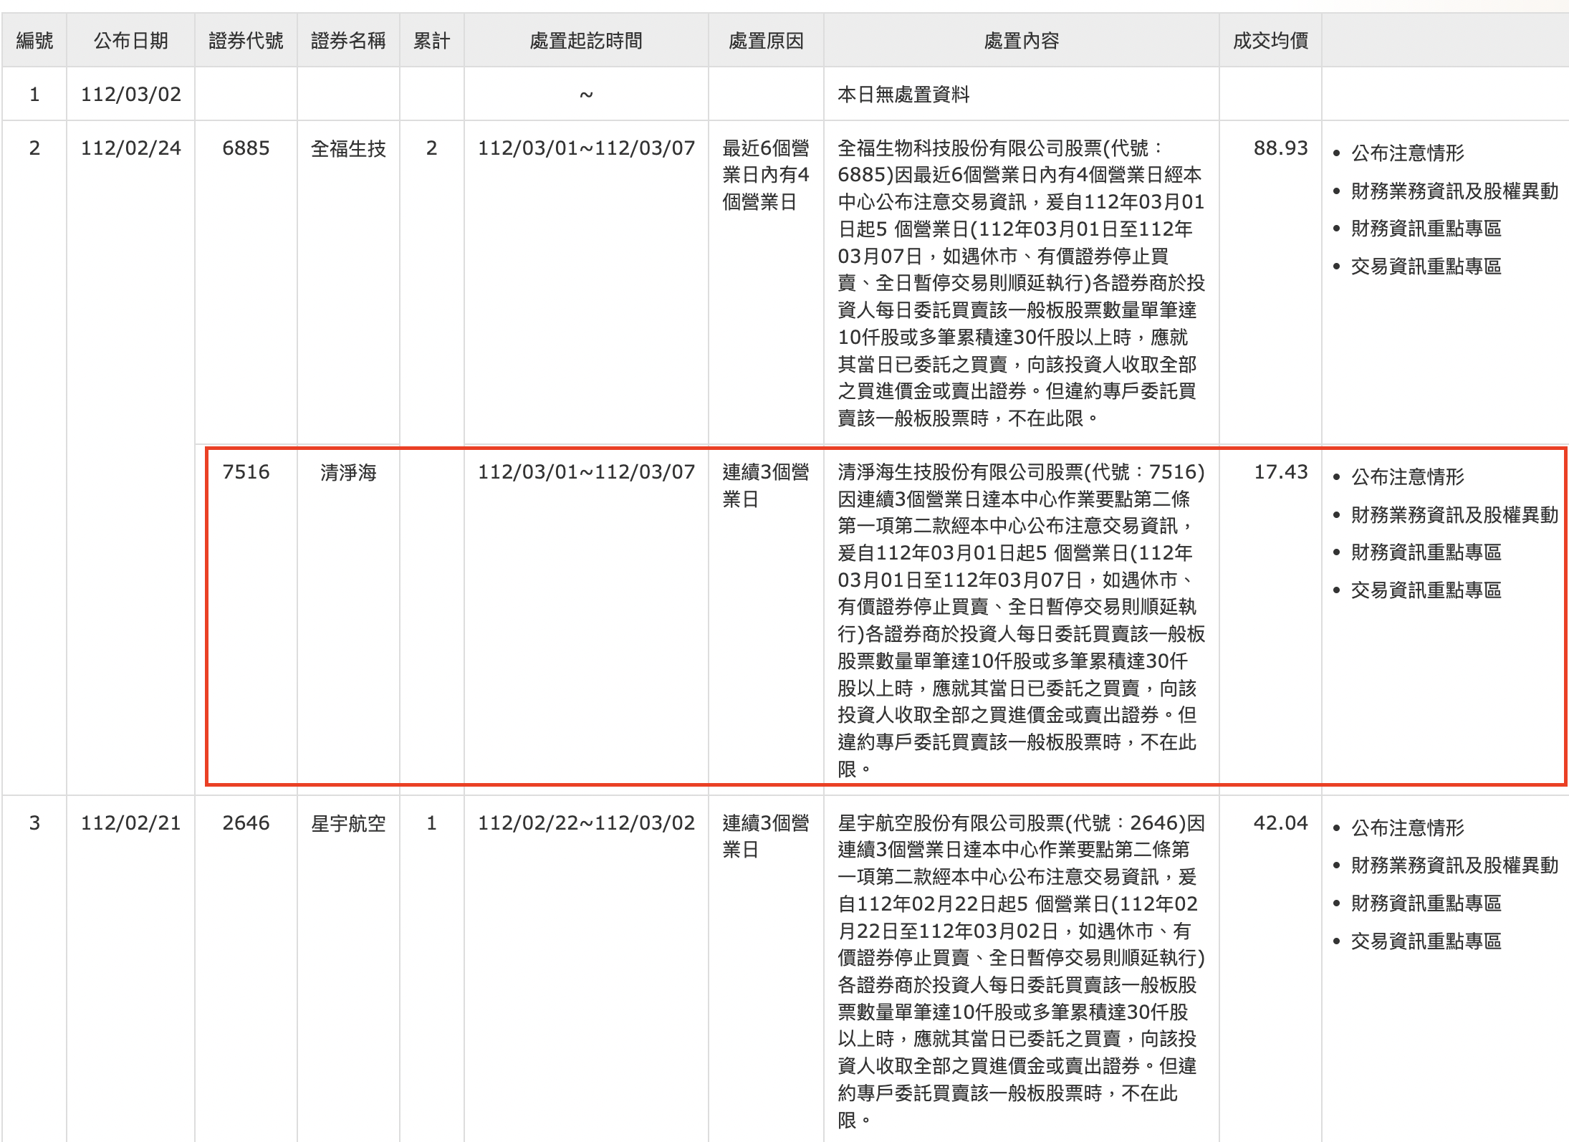Image resolution: width=1569 pixels, height=1142 pixels.
Task: Click the 公布日期 column header
Action: [131, 41]
